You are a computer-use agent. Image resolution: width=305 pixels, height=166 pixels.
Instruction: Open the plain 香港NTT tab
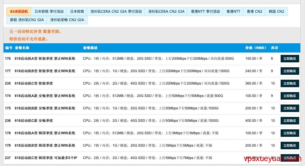click(233, 12)
